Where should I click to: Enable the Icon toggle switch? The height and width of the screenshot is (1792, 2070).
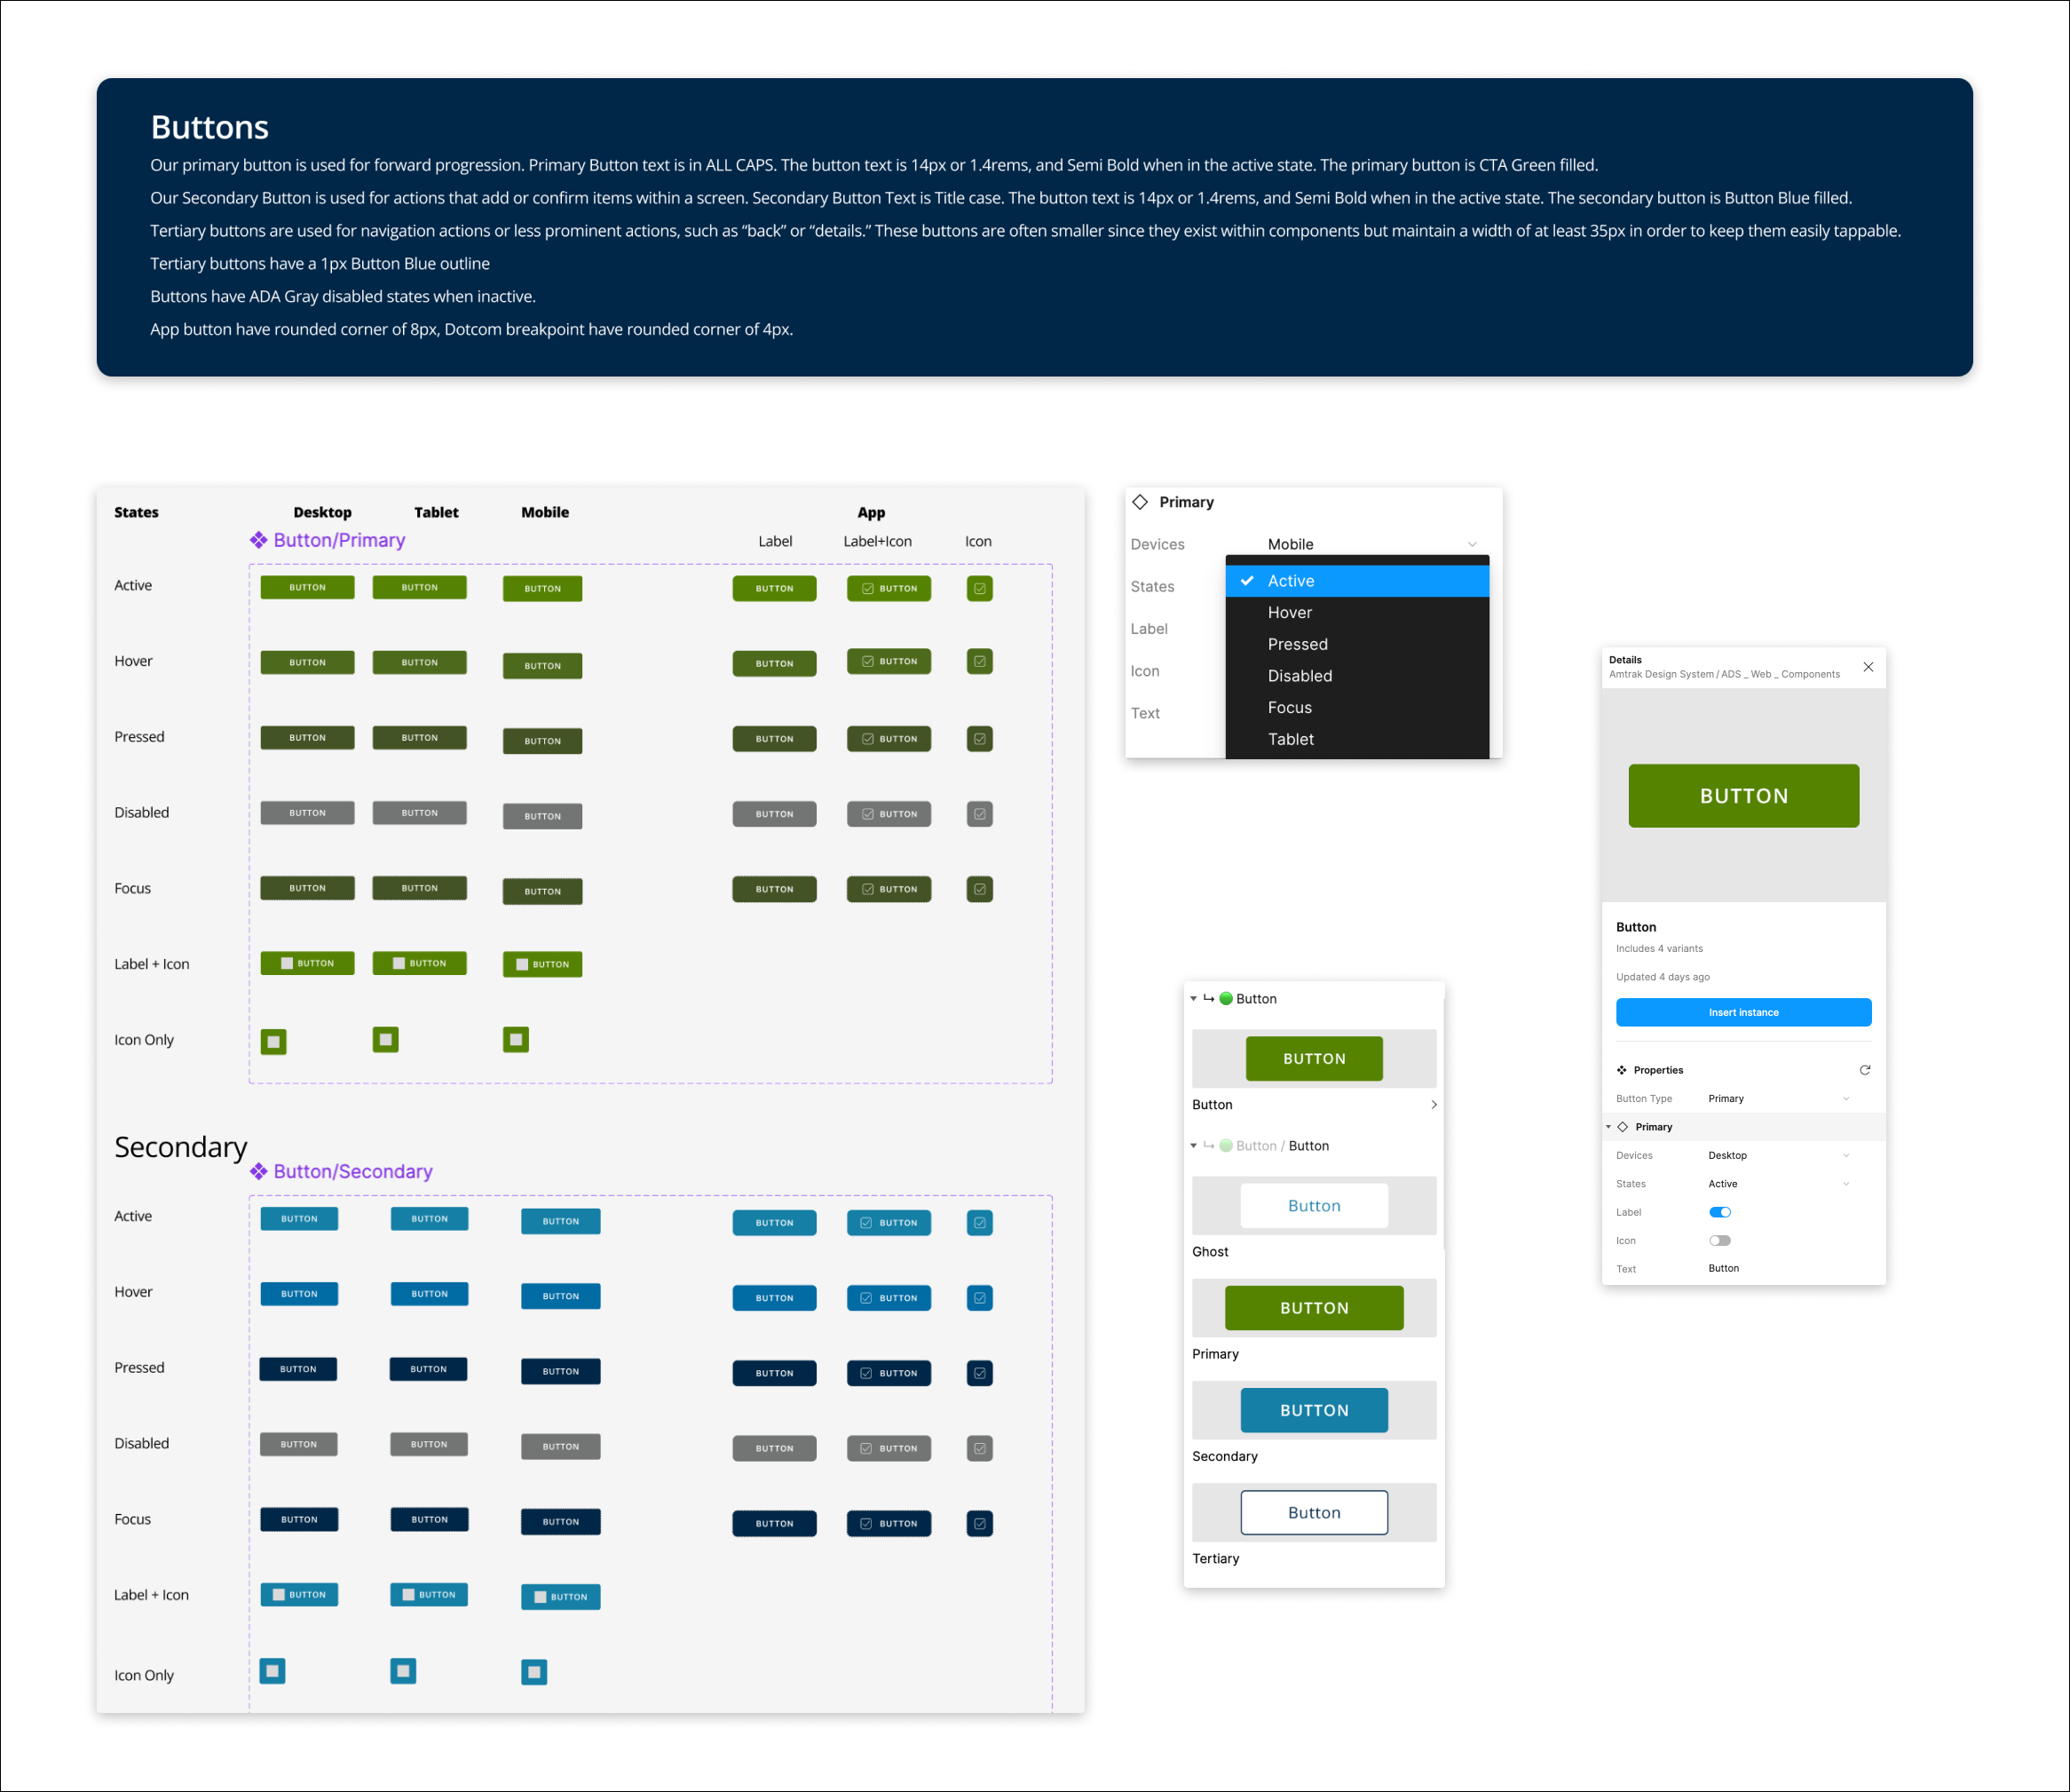1719,1240
